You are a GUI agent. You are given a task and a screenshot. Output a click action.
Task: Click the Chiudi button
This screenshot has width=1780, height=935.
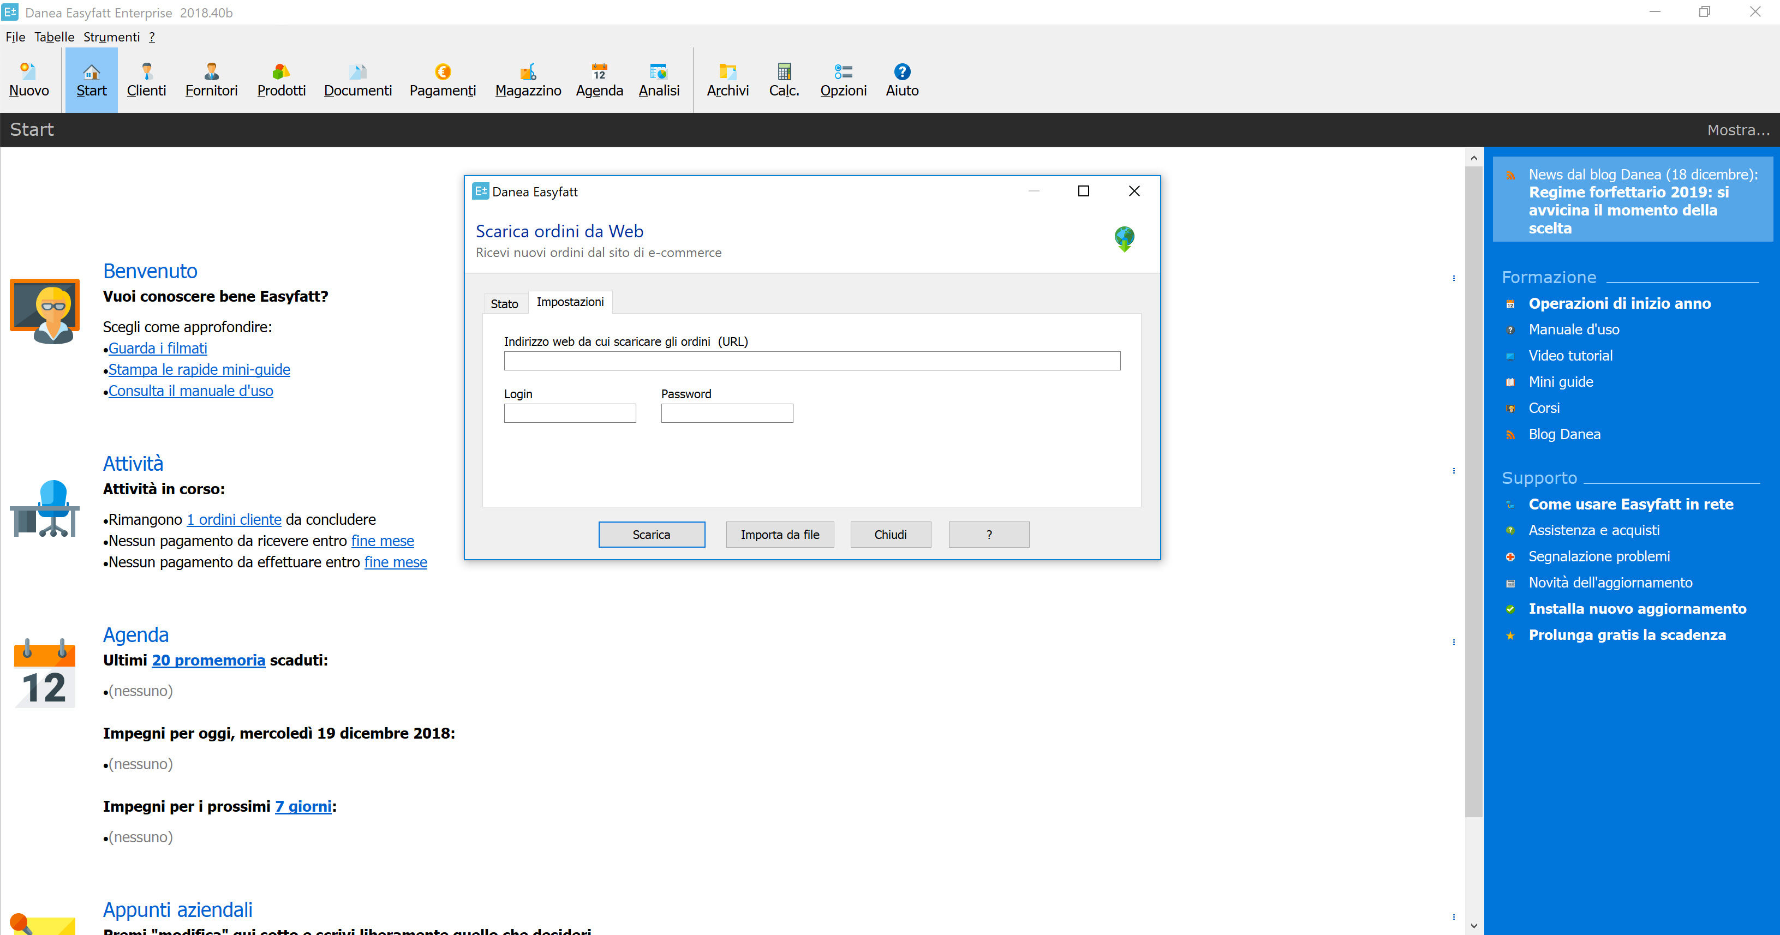point(891,535)
